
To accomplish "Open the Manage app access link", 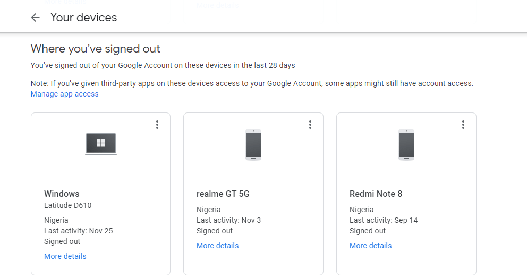I will click(x=65, y=94).
